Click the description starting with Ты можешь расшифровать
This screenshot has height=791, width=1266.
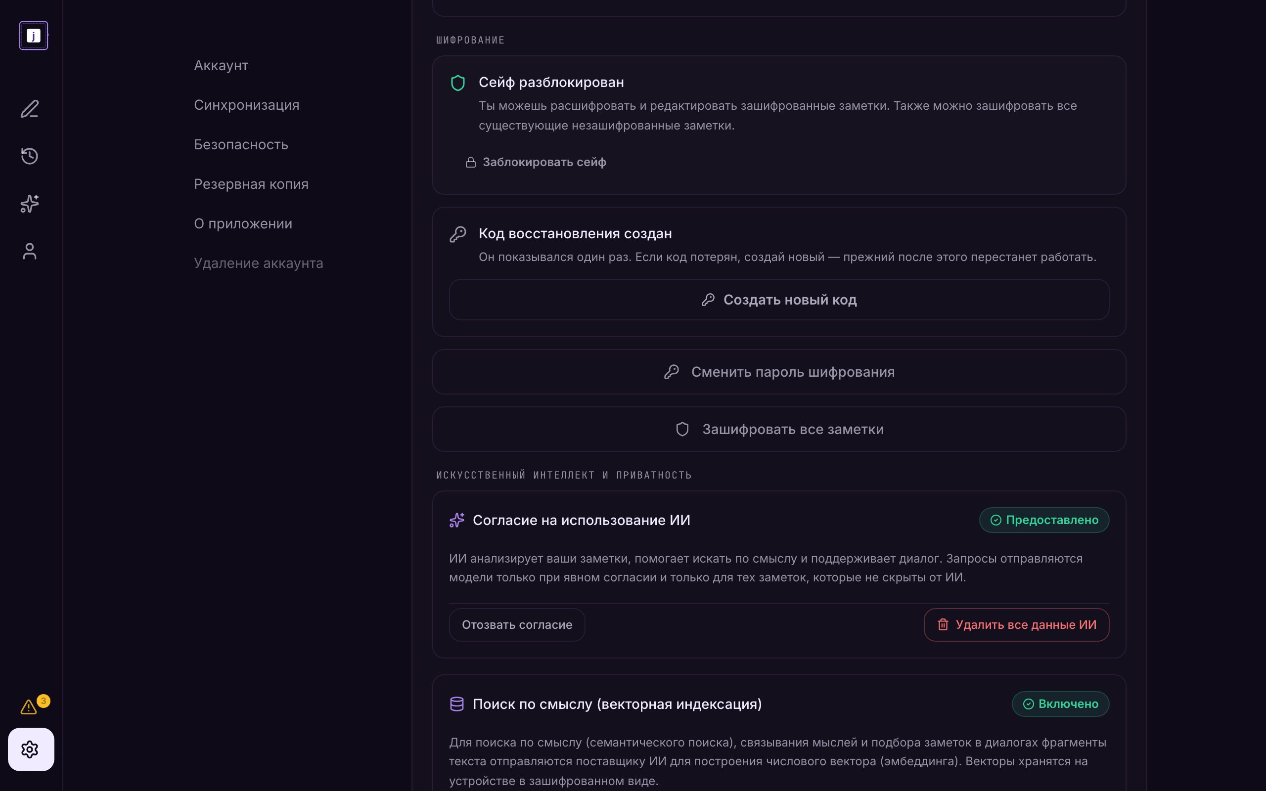pos(778,116)
